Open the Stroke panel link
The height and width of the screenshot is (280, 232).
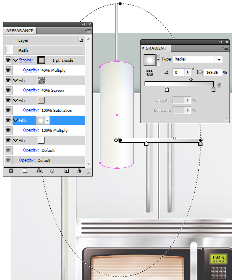click(26, 60)
